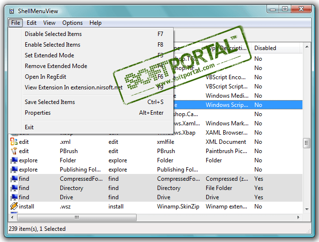The image size is (319, 242).
Task: Open the Edit menu
Action: pyautogui.click(x=32, y=23)
